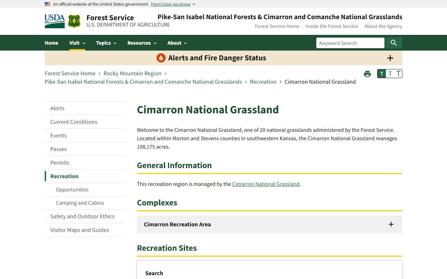Click the Forest Service Home header link
Screen dimensions: 447x279
pyautogui.click(x=277, y=26)
